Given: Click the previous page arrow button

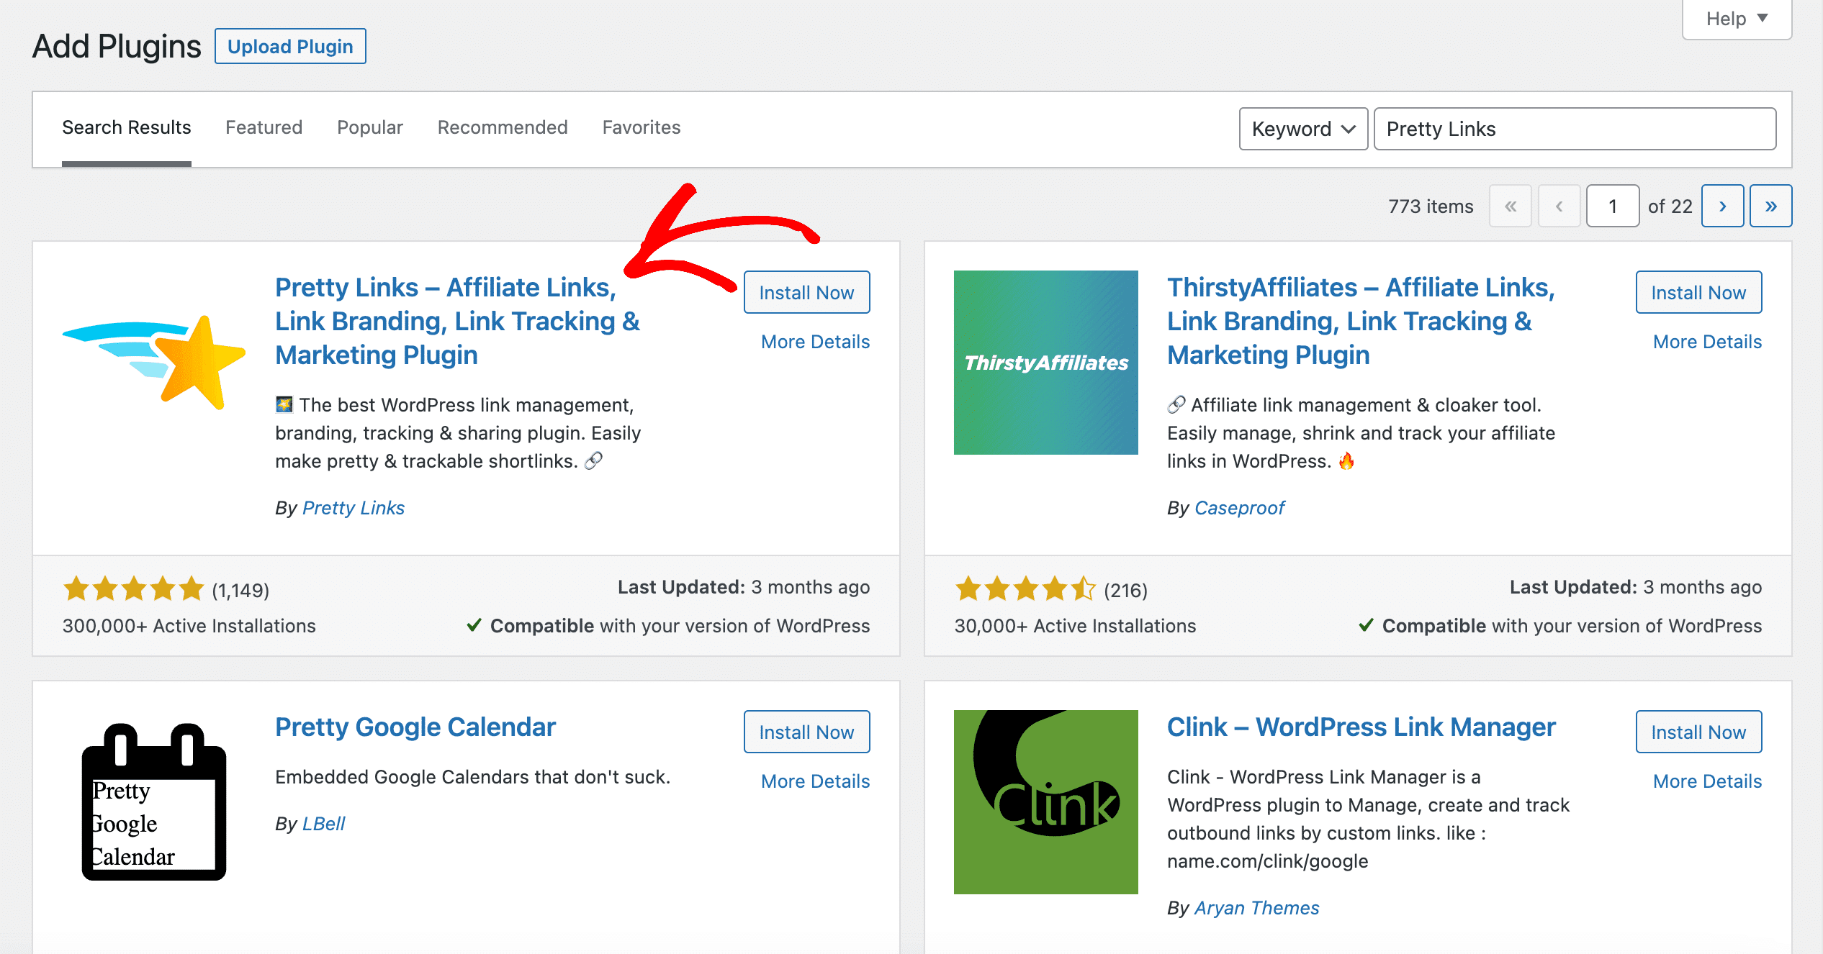Looking at the screenshot, I should tap(1559, 206).
